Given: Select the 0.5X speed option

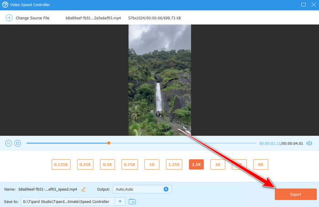Looking at the screenshot, I should tap(108, 165).
